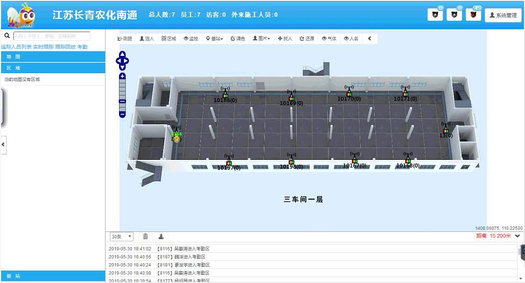This screenshot has height=283, width=525.
Task: Collapse the left sidebar with arrow handle
Action: pos(3,145)
